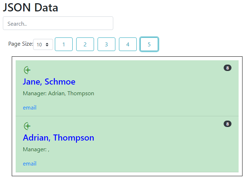Switch to page 3 of results
245x178 pixels.
coord(106,45)
